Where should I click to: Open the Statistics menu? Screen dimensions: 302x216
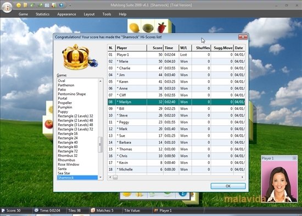[x=42, y=14]
